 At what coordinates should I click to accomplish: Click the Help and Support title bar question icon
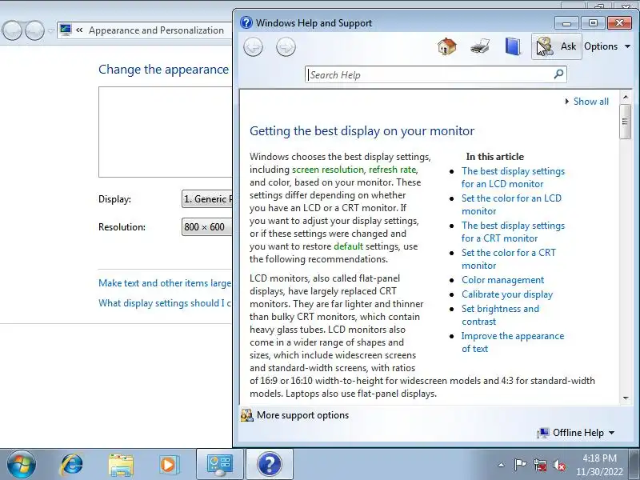[x=246, y=22]
